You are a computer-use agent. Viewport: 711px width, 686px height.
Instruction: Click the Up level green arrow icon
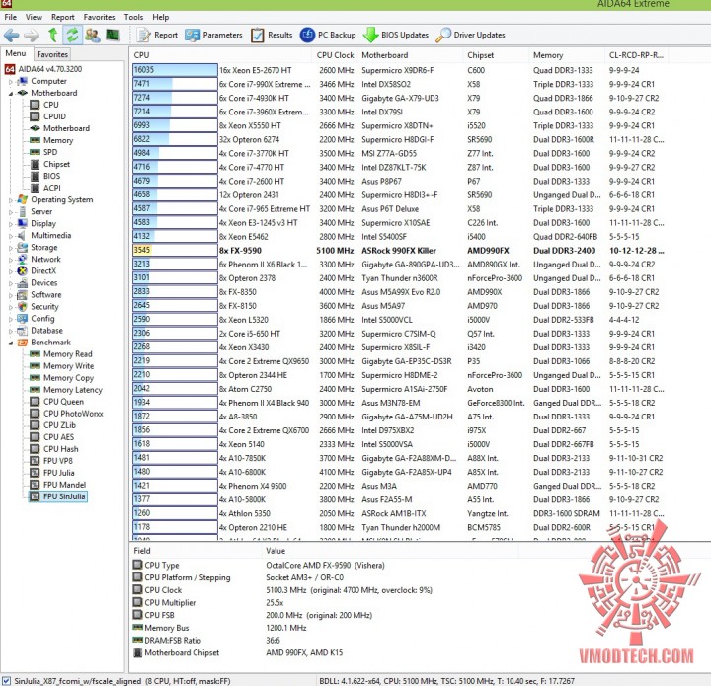point(53,35)
